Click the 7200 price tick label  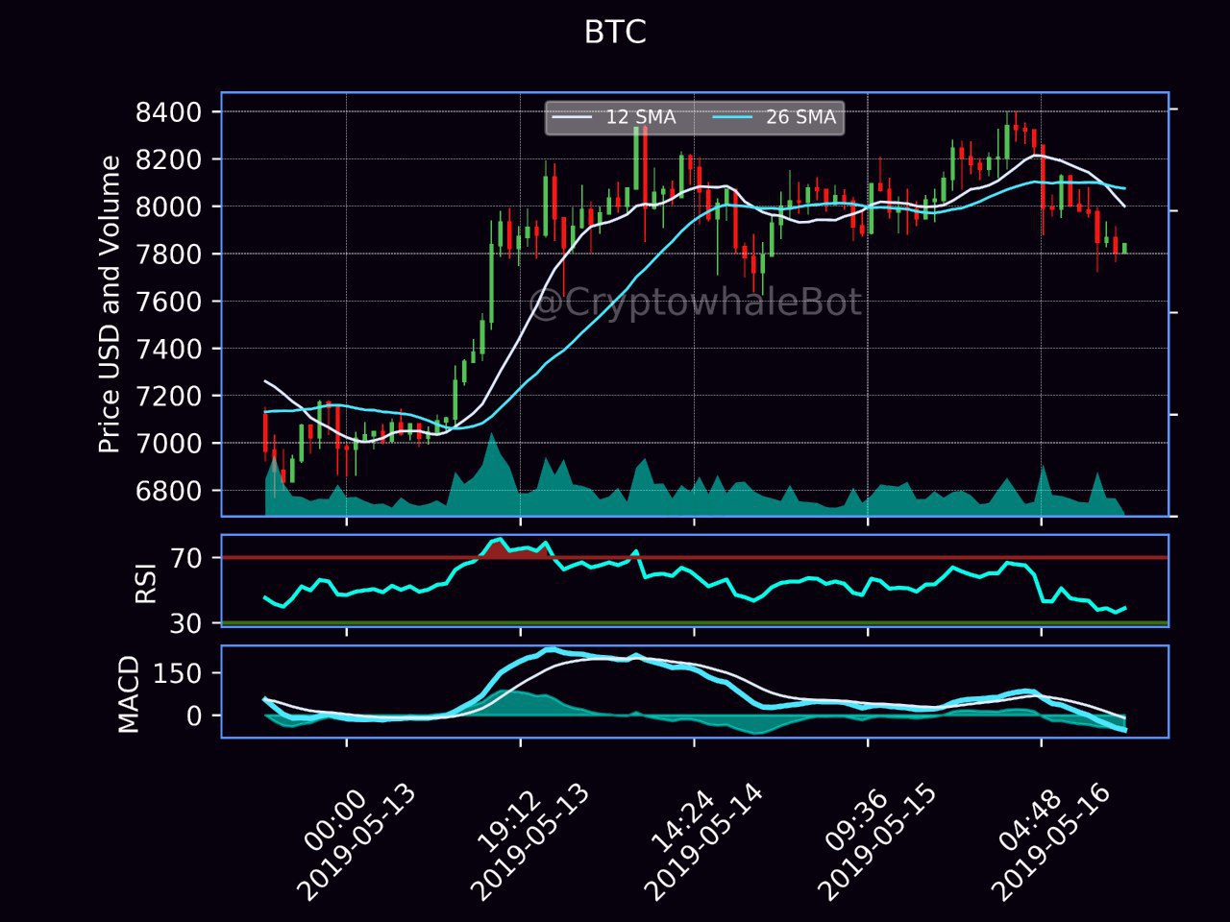168,396
